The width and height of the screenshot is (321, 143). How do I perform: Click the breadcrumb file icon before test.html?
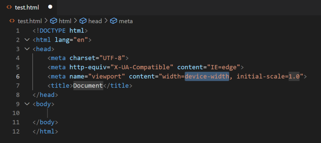12,21
